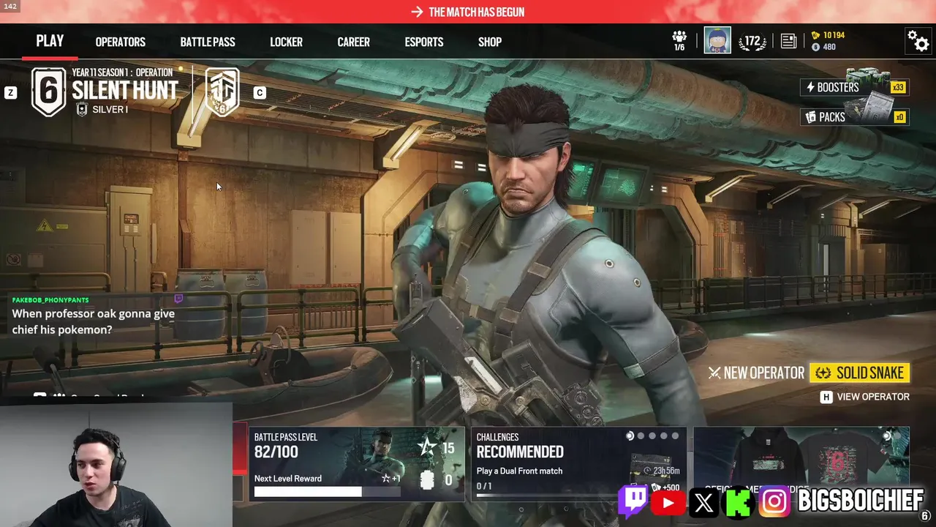The height and width of the screenshot is (527, 936).
Task: Select the fifth challenges carousel dot
Action: tap(675, 436)
